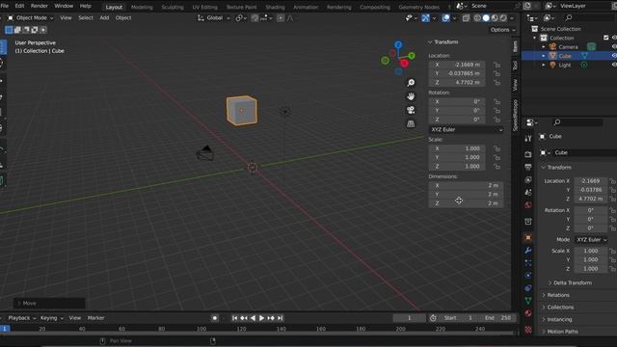Open the Output properties tab icon
Viewport: 617px width, 347px height.
pyautogui.click(x=528, y=167)
